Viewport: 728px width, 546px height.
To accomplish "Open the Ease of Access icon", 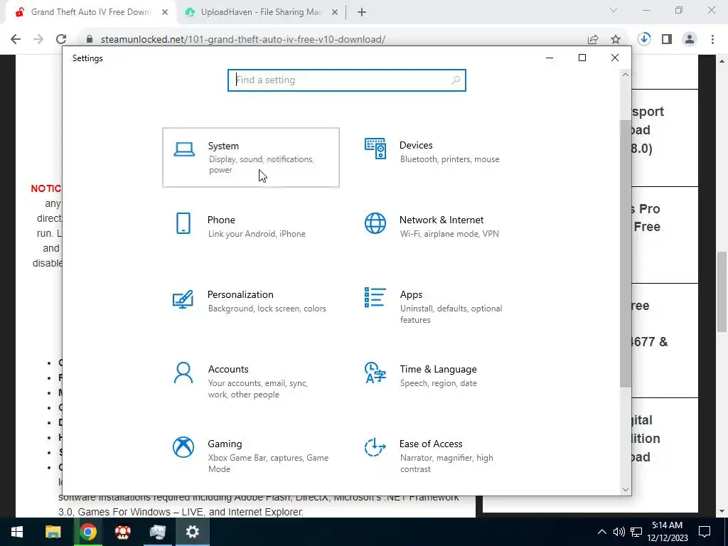I will 375,448.
